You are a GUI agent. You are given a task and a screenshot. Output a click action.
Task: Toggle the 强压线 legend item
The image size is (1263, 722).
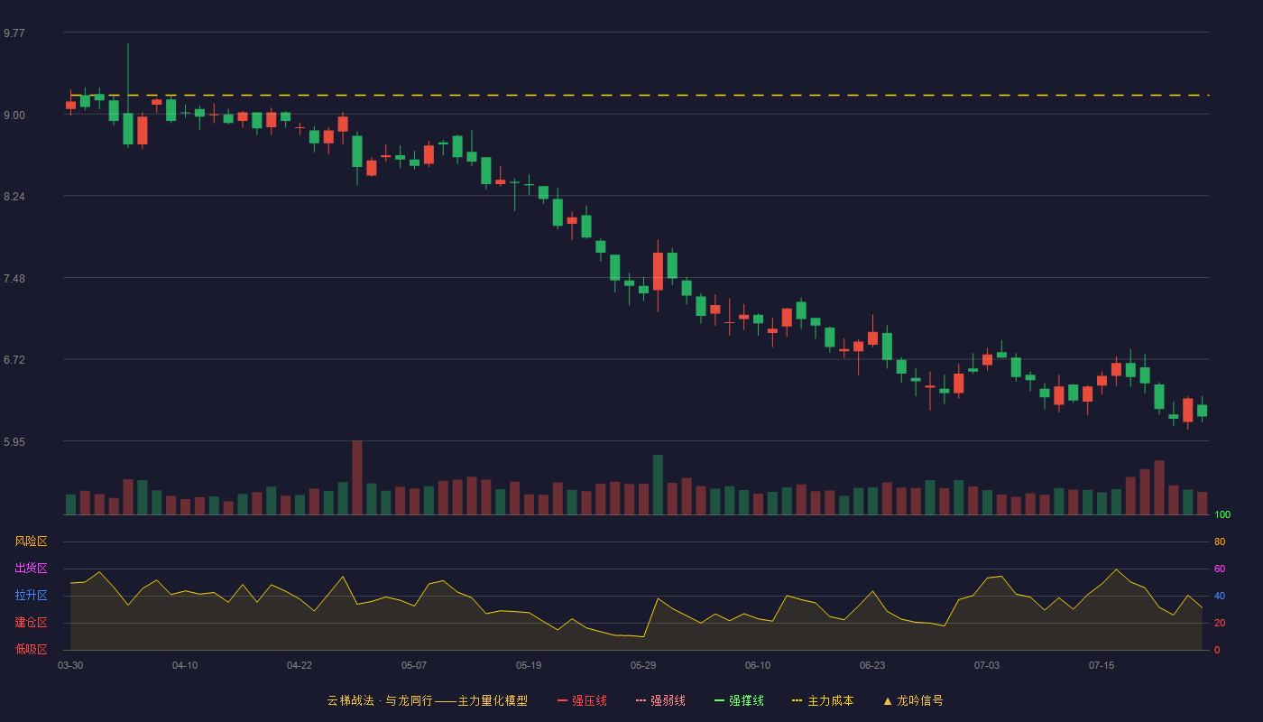coord(582,700)
